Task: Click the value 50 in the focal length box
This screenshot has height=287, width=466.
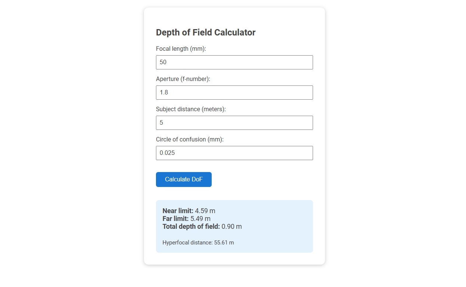Action: (163, 62)
